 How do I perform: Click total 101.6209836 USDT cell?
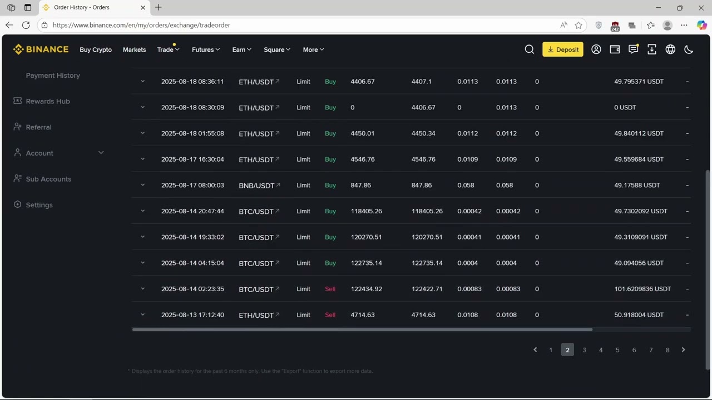coord(642,288)
